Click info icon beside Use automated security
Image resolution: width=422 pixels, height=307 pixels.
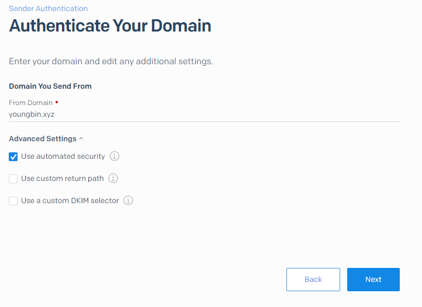click(115, 156)
